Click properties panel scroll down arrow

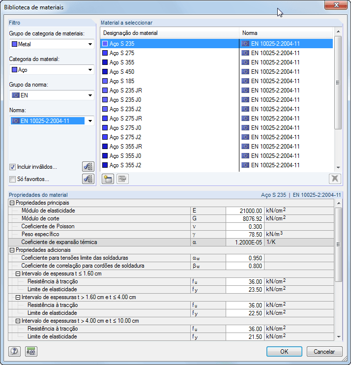[339, 337]
